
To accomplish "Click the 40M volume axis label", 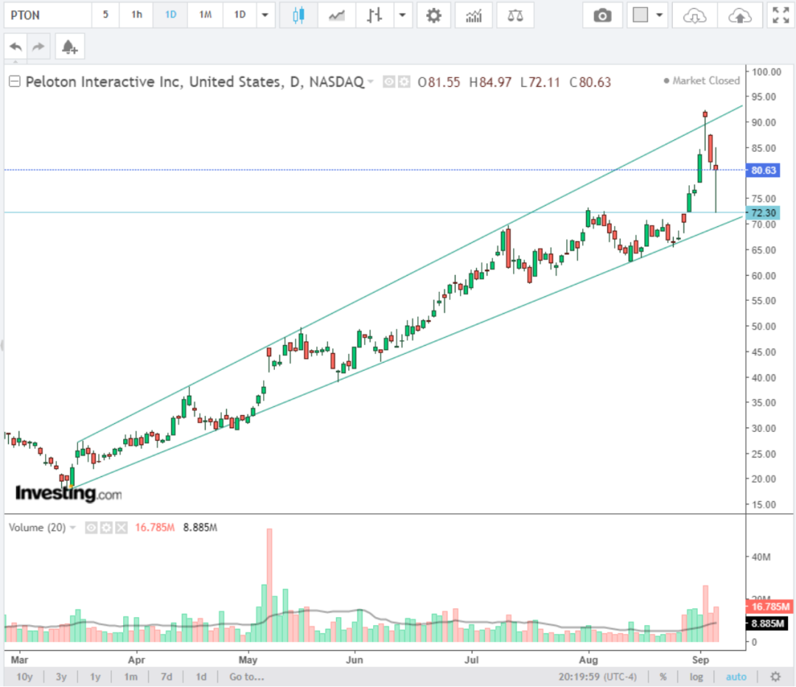I will pos(761,557).
